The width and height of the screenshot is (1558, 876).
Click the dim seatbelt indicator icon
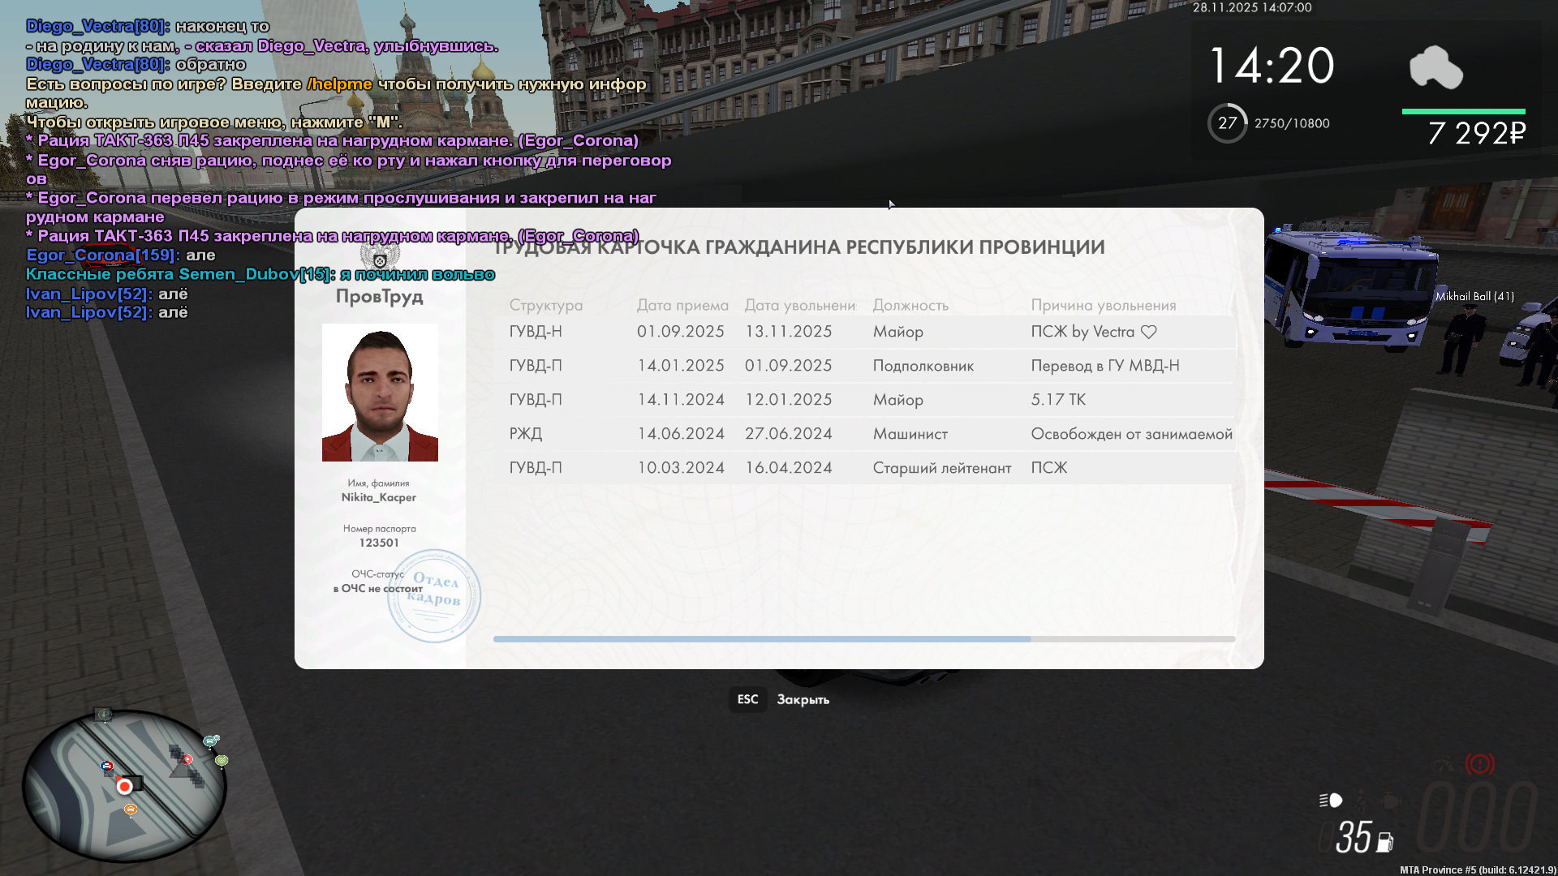(1362, 801)
